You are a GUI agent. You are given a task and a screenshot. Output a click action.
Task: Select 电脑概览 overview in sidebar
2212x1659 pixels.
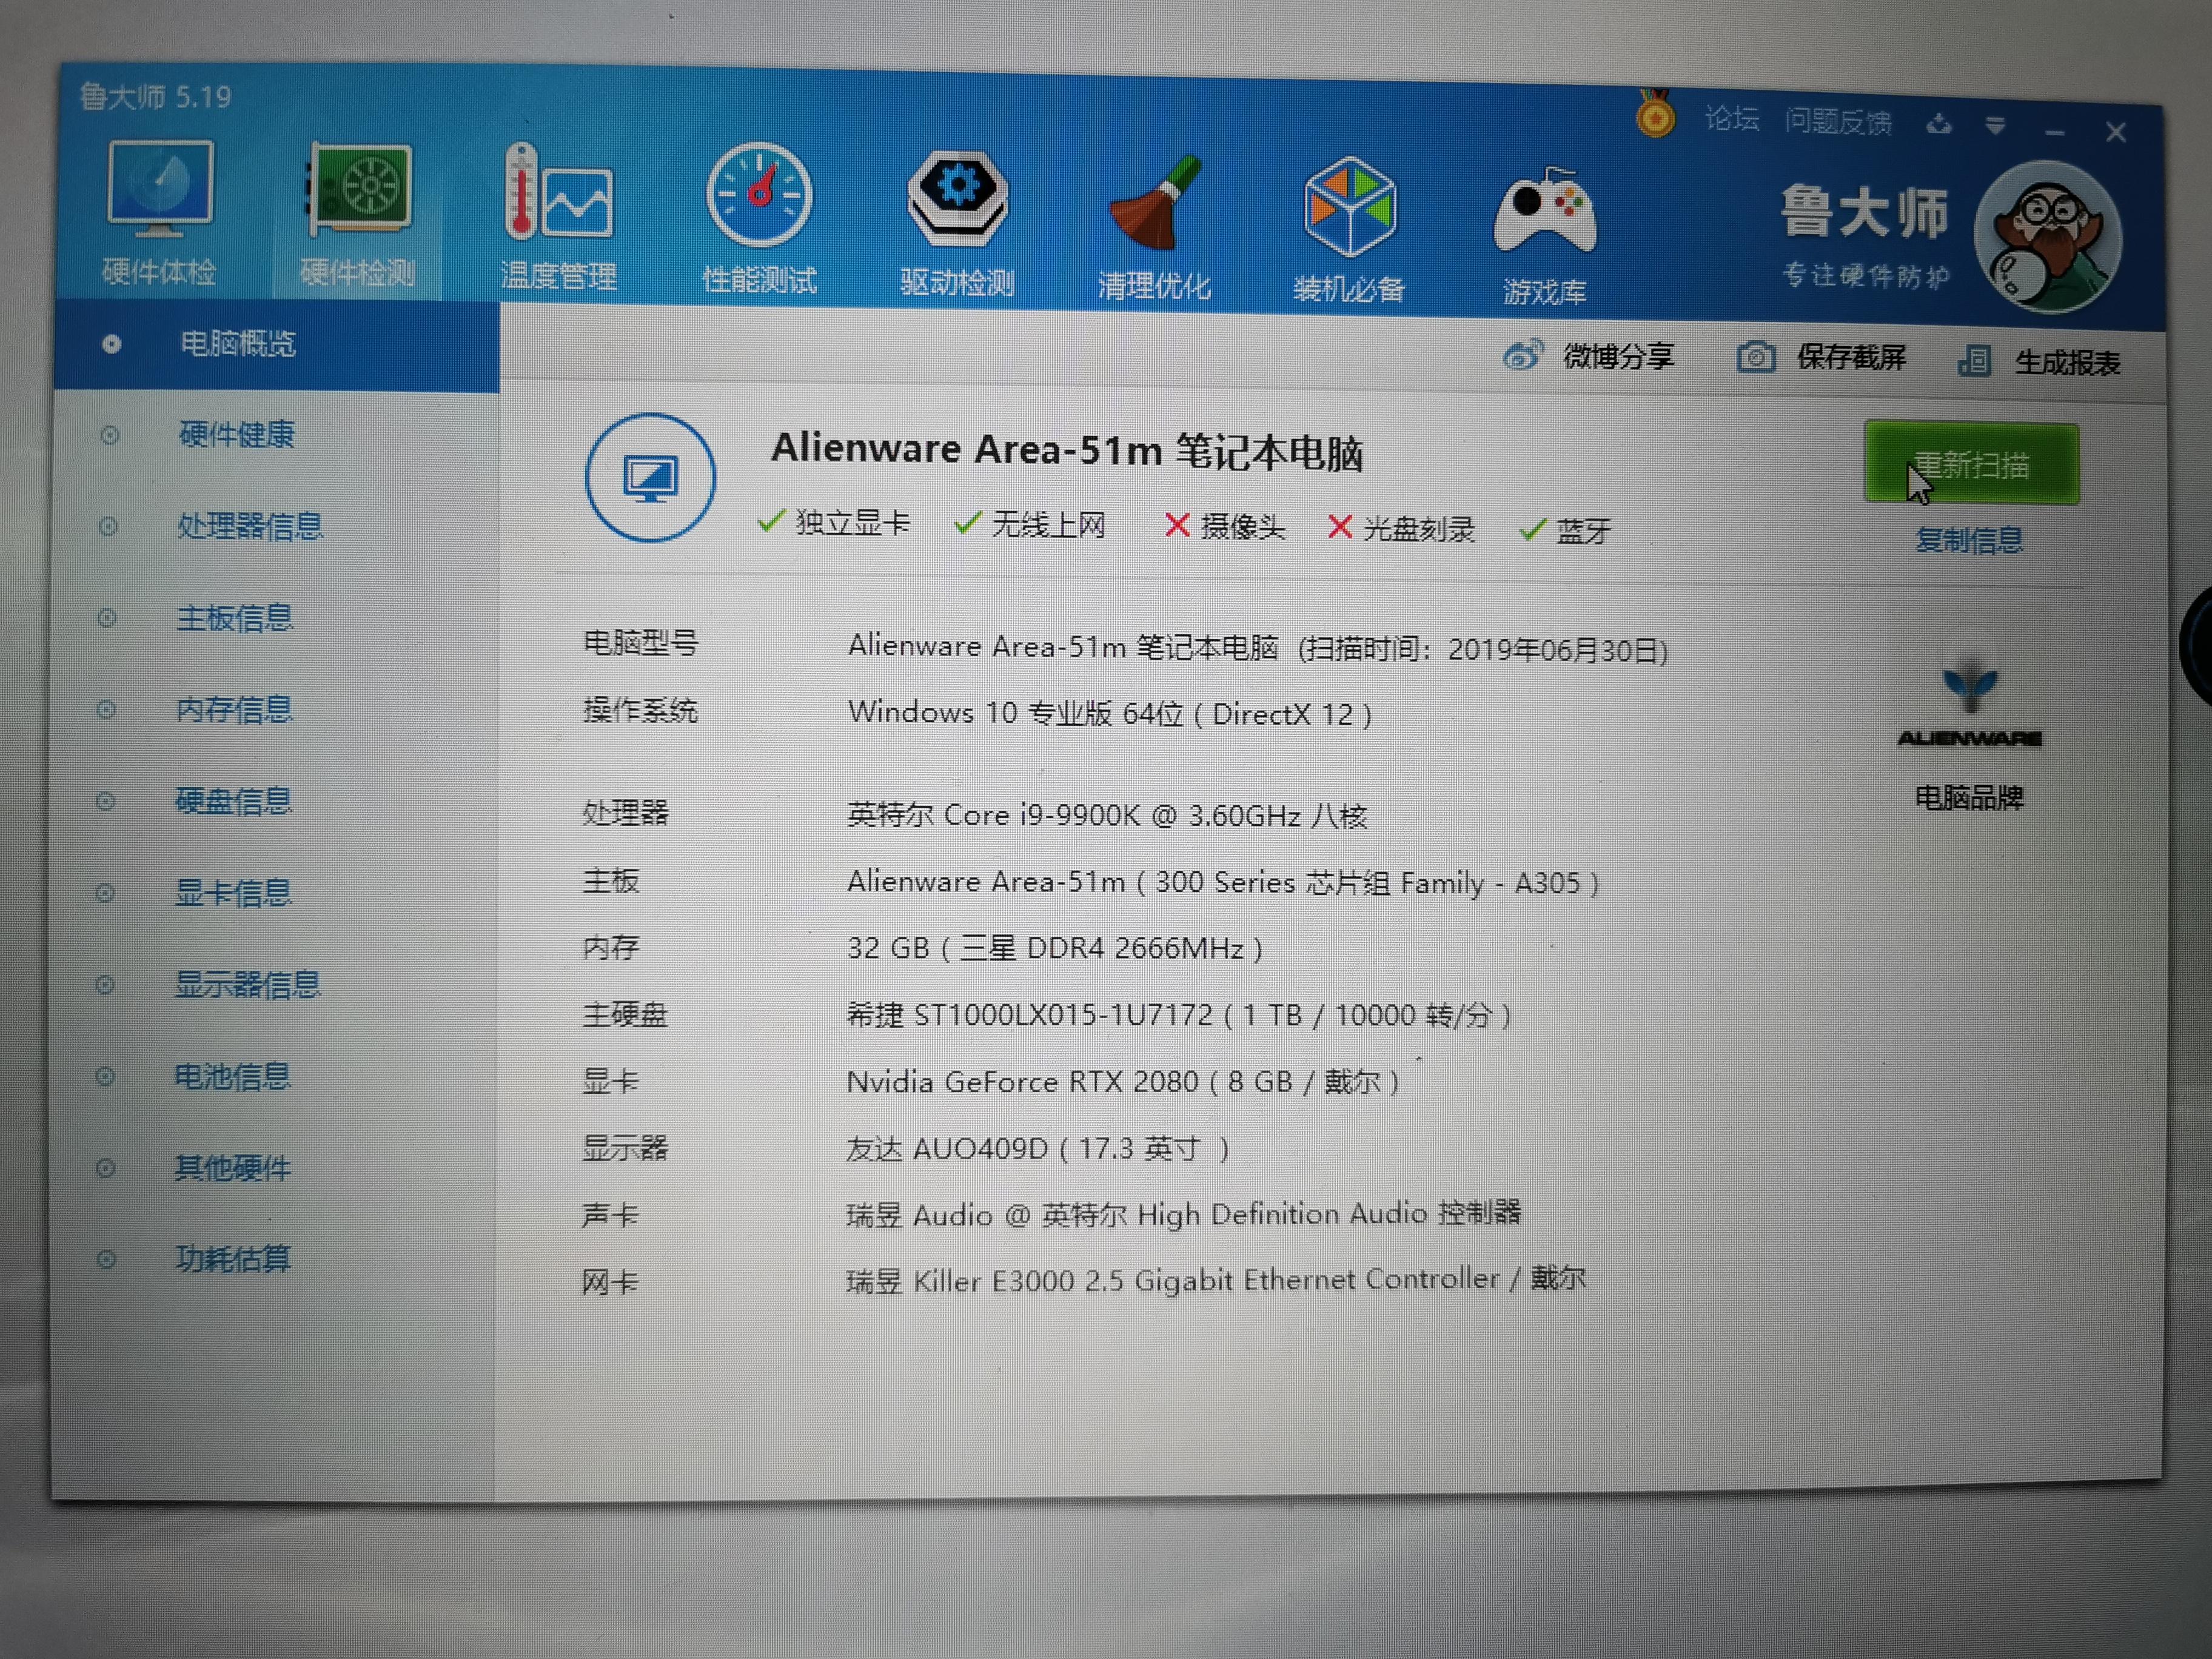pos(277,344)
